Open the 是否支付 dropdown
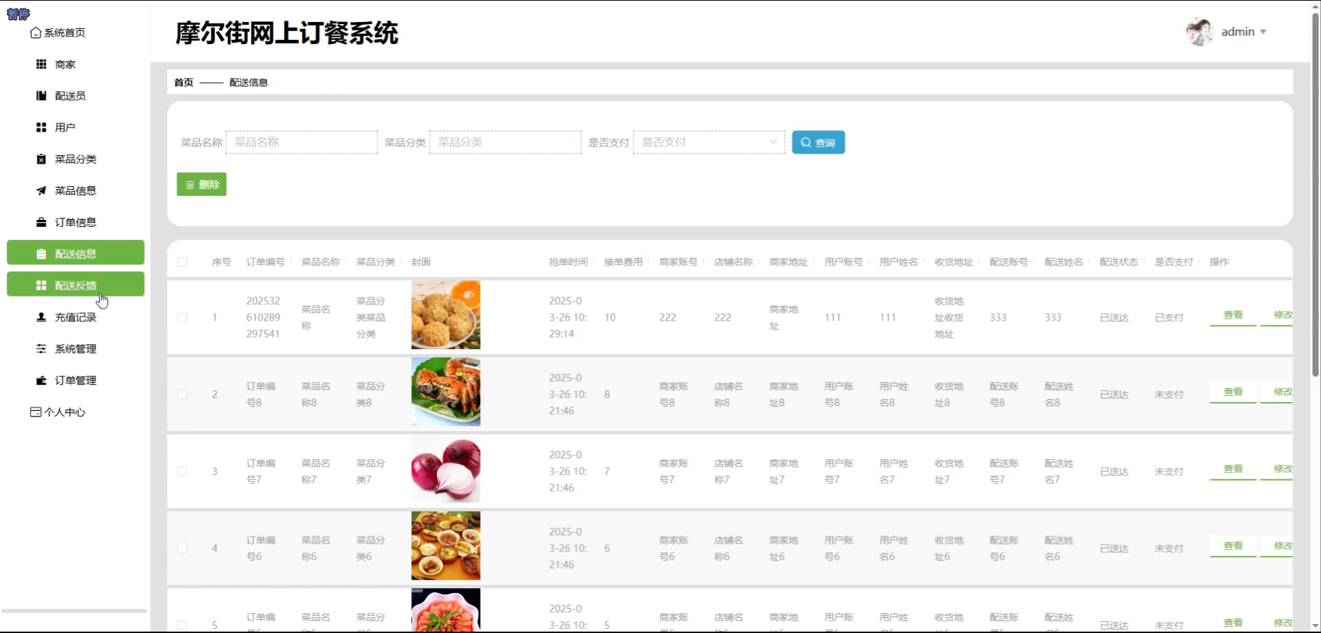 [709, 141]
